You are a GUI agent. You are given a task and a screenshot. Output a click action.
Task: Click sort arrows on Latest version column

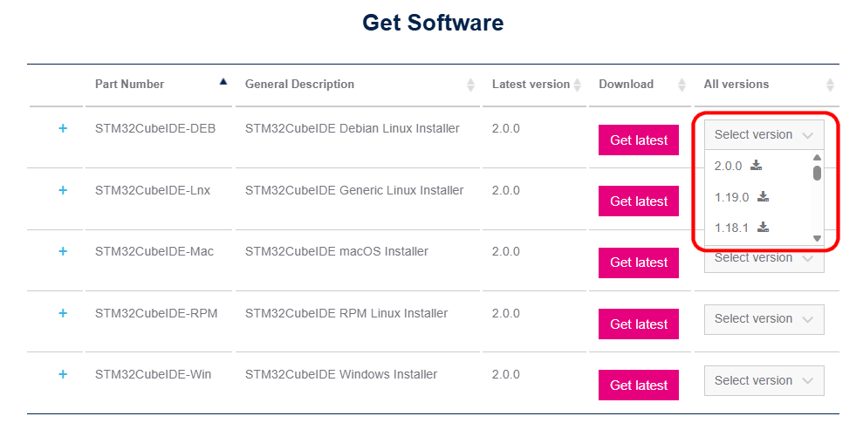[x=577, y=85]
